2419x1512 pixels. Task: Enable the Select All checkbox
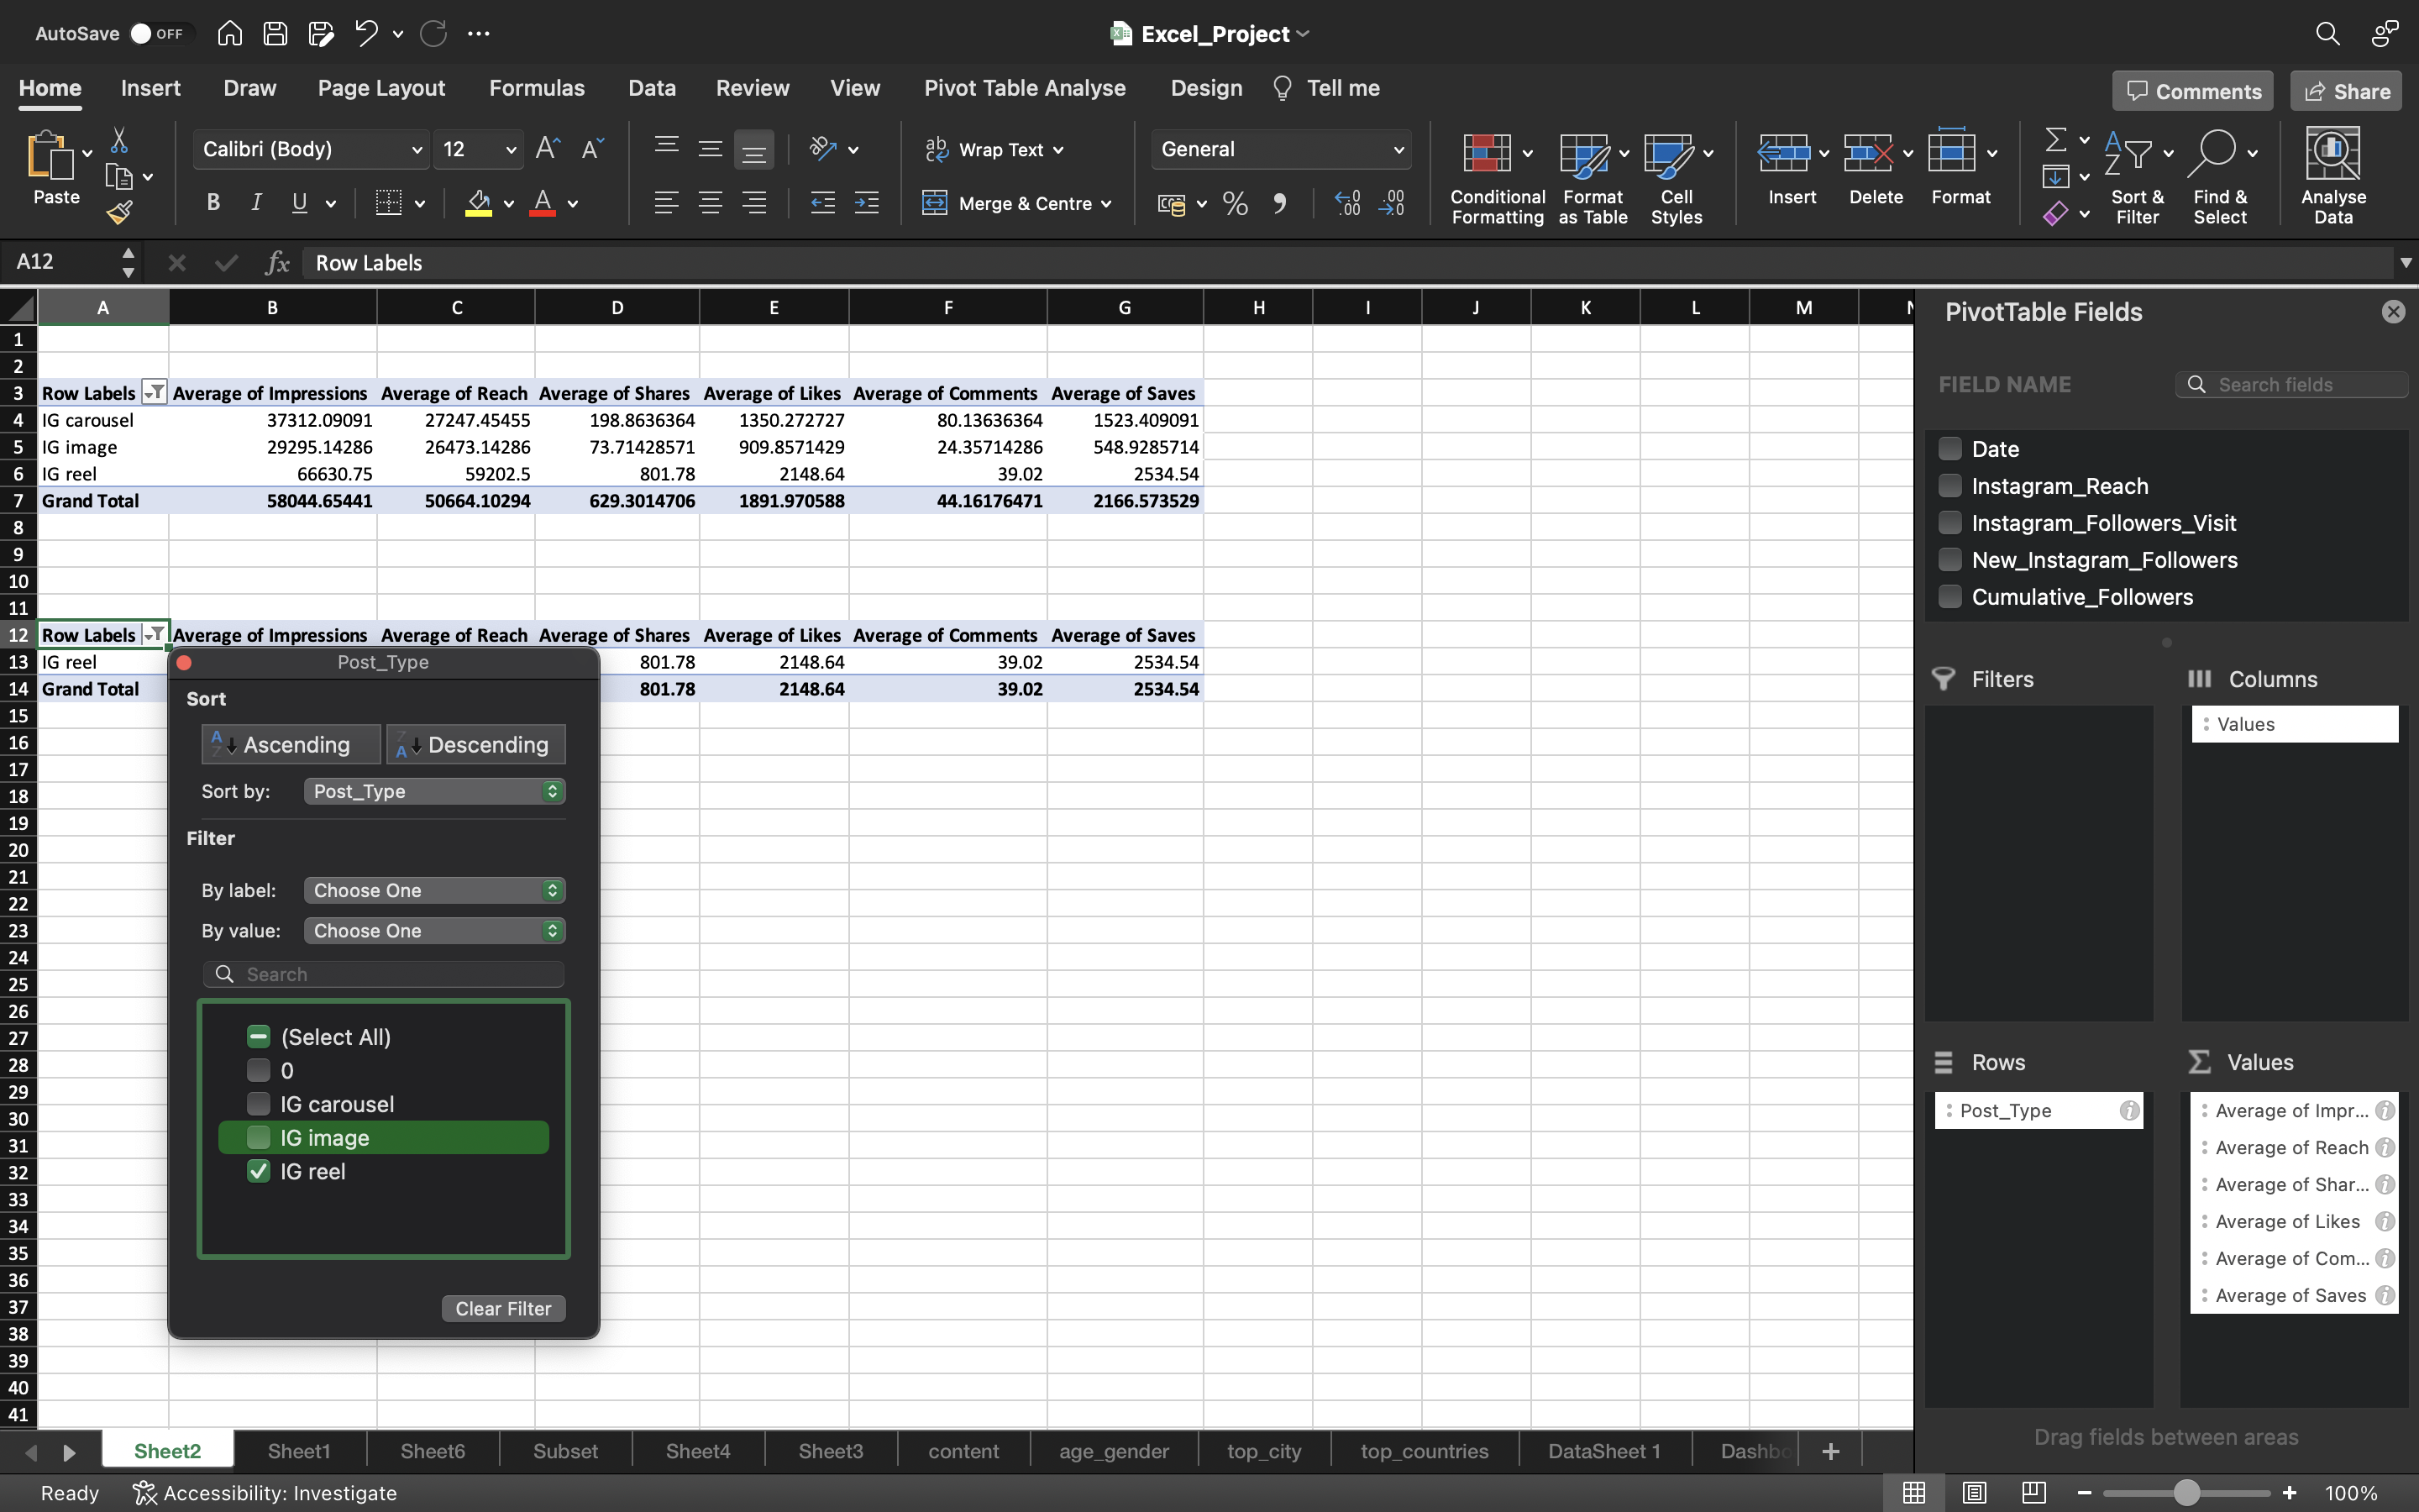258,1037
